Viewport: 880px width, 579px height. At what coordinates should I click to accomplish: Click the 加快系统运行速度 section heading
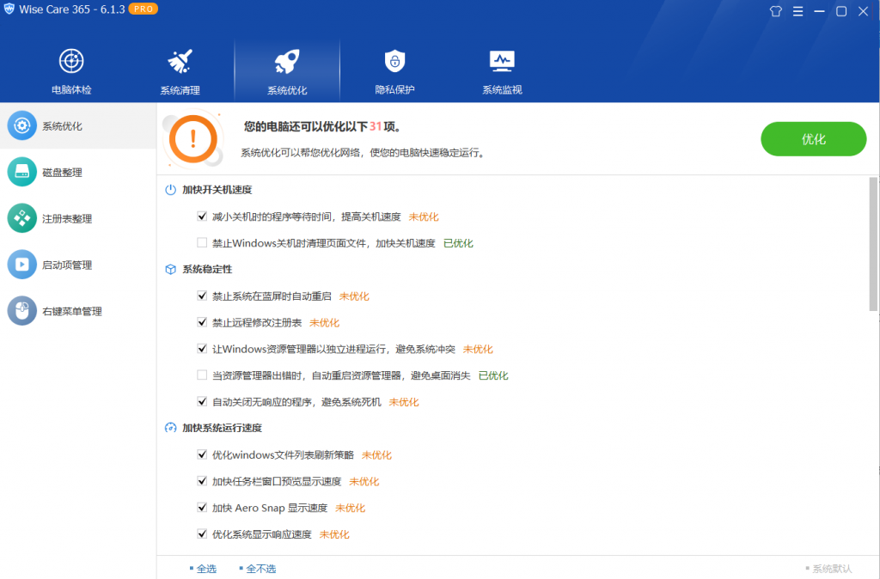[223, 428]
